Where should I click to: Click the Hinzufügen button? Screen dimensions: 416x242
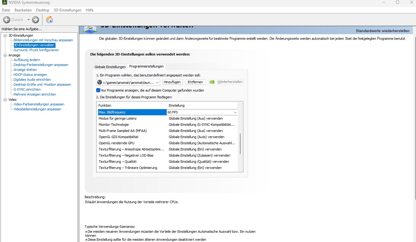click(172, 82)
